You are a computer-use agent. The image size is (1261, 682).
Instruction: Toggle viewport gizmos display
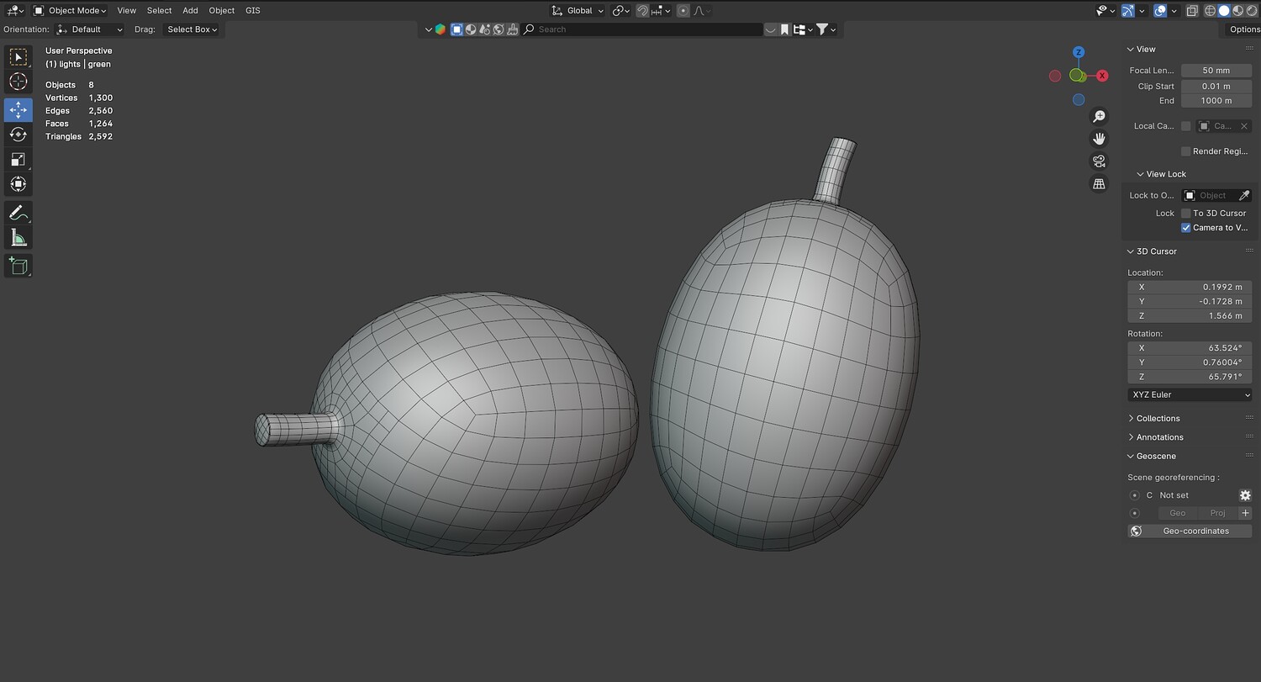1128,11
